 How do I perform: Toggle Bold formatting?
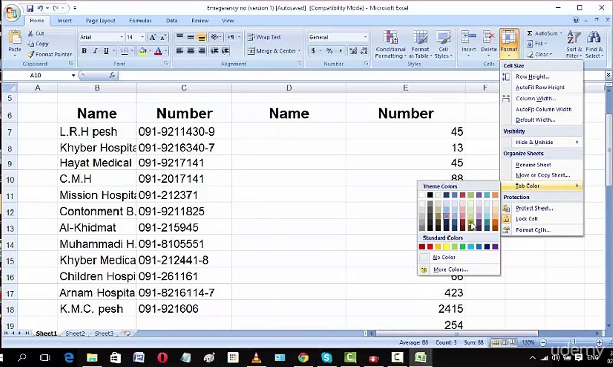[x=84, y=51]
